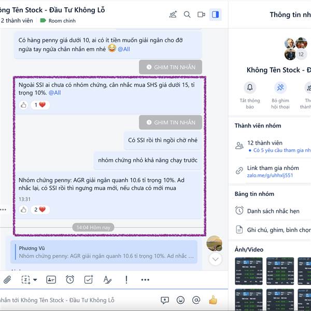
Task: Search messages with the magnifier icon
Action: 187,15
